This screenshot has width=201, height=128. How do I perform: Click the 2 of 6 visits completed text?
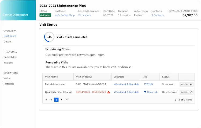pos(72,37)
